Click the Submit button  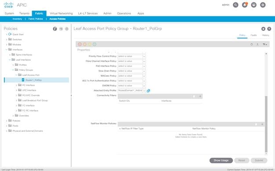click(259, 160)
